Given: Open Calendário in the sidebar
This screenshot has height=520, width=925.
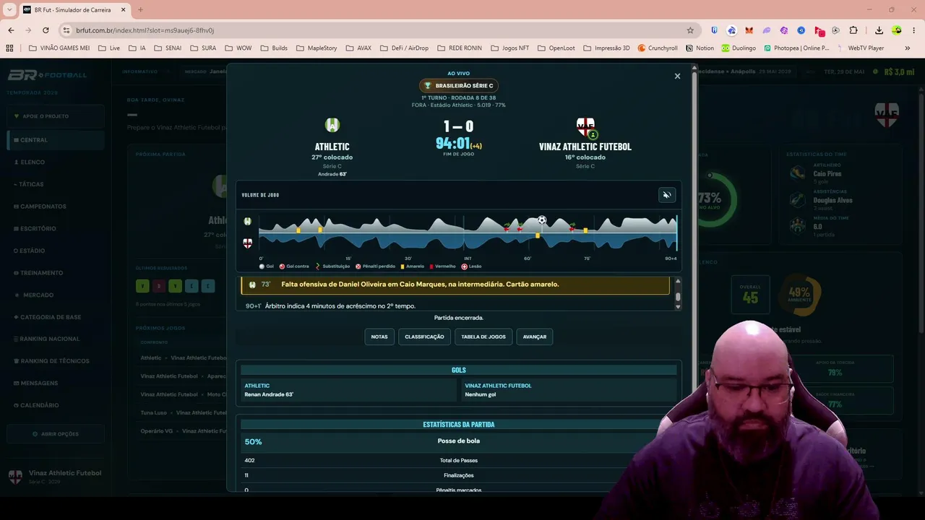Looking at the screenshot, I should 56,405.
